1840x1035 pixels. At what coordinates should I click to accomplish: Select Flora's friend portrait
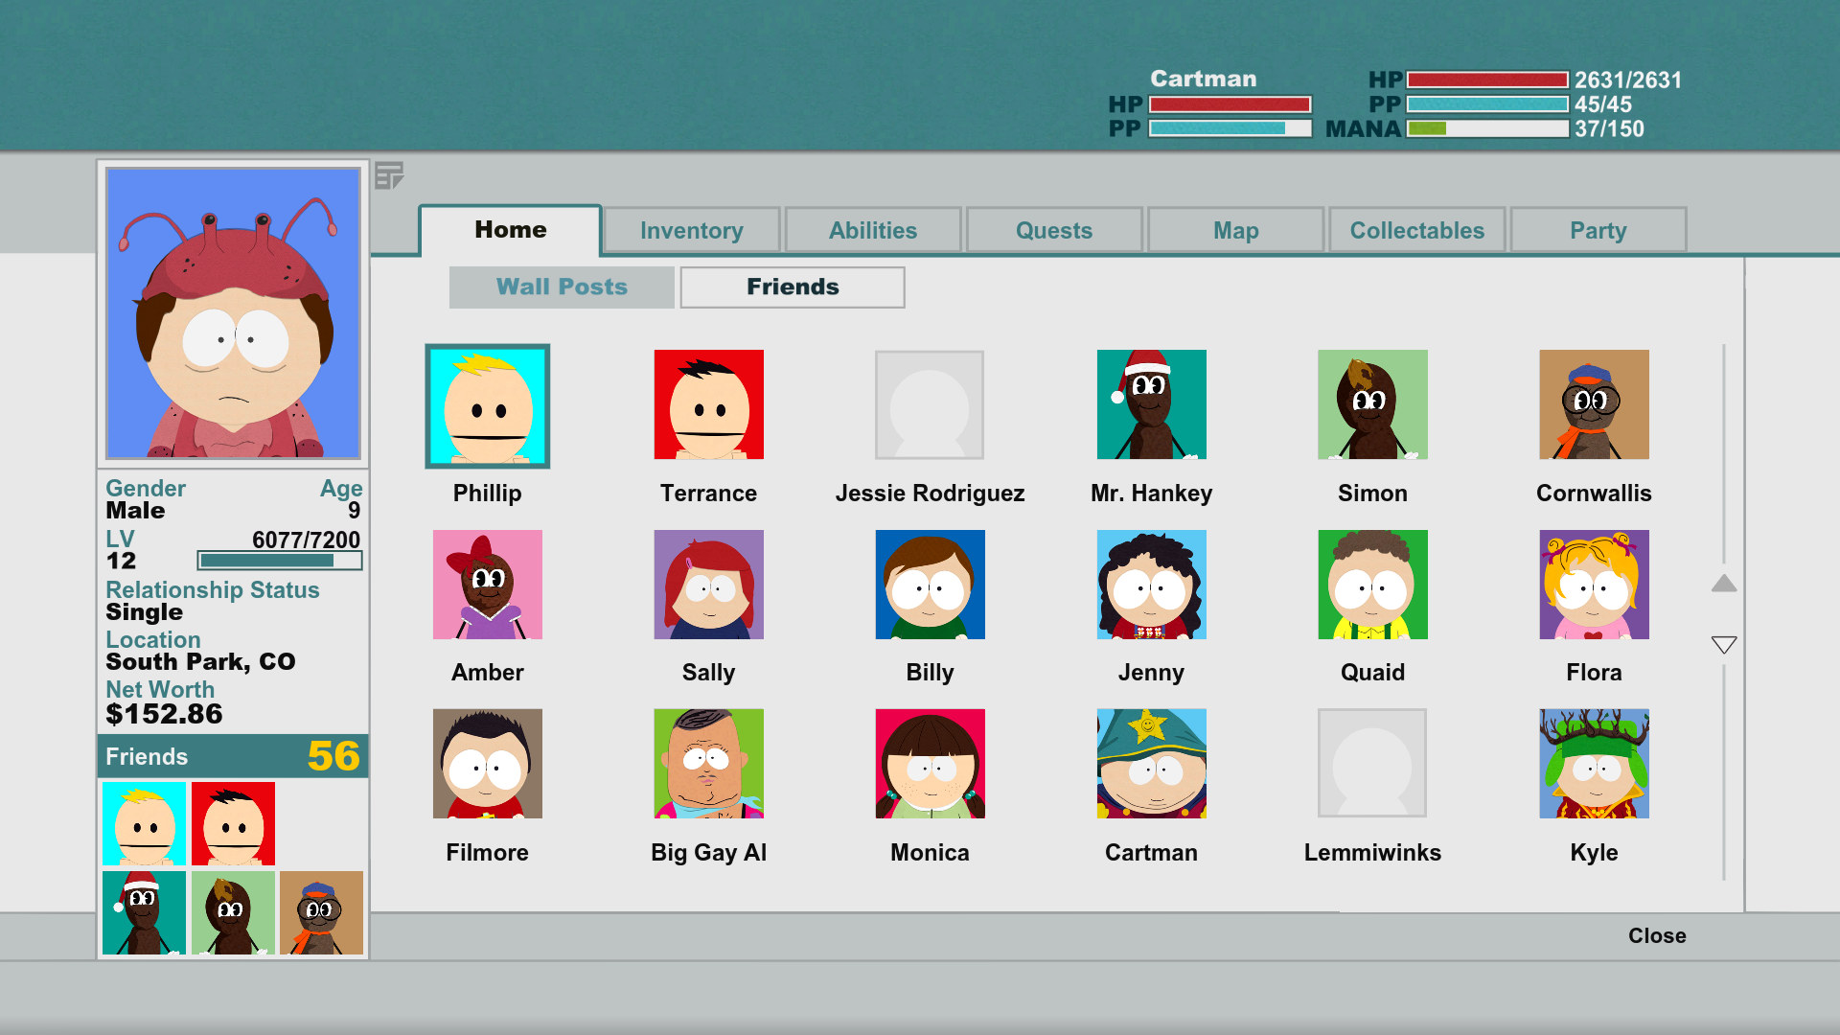pos(1594,585)
